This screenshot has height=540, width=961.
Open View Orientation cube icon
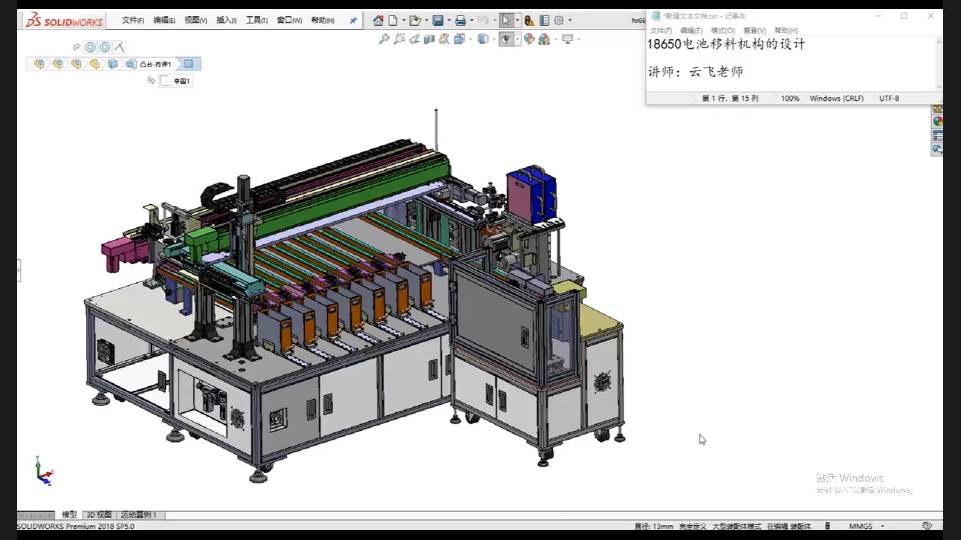(459, 39)
